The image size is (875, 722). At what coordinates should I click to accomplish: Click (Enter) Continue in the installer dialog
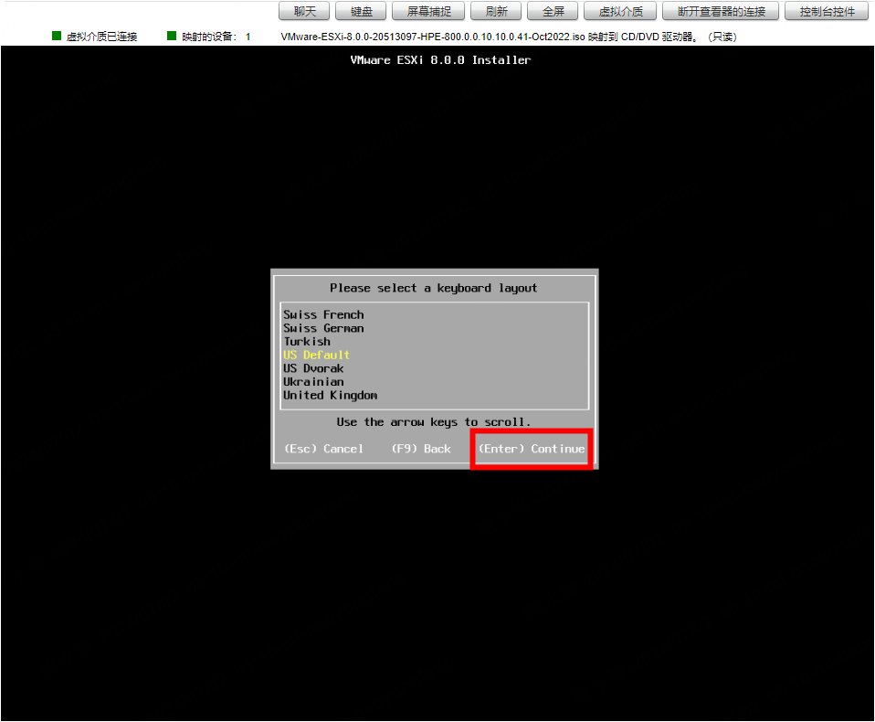pos(532,449)
